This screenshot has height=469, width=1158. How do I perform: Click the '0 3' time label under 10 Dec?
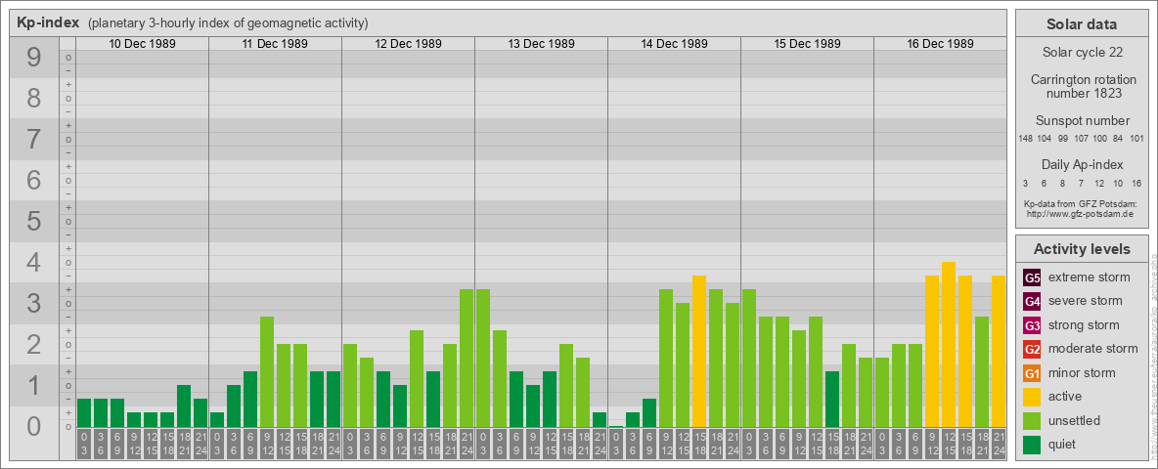[84, 445]
